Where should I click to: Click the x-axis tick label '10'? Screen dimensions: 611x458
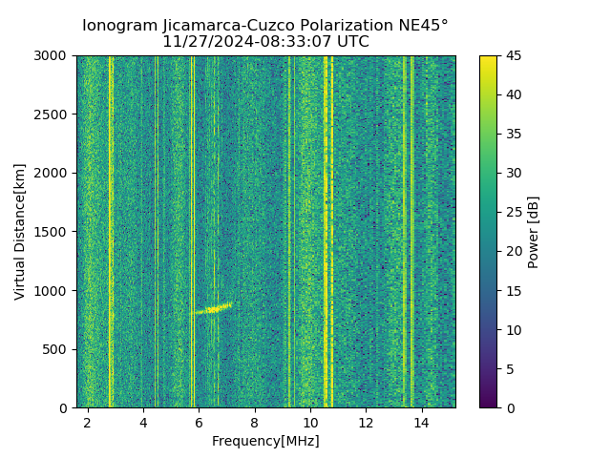tap(310, 423)
